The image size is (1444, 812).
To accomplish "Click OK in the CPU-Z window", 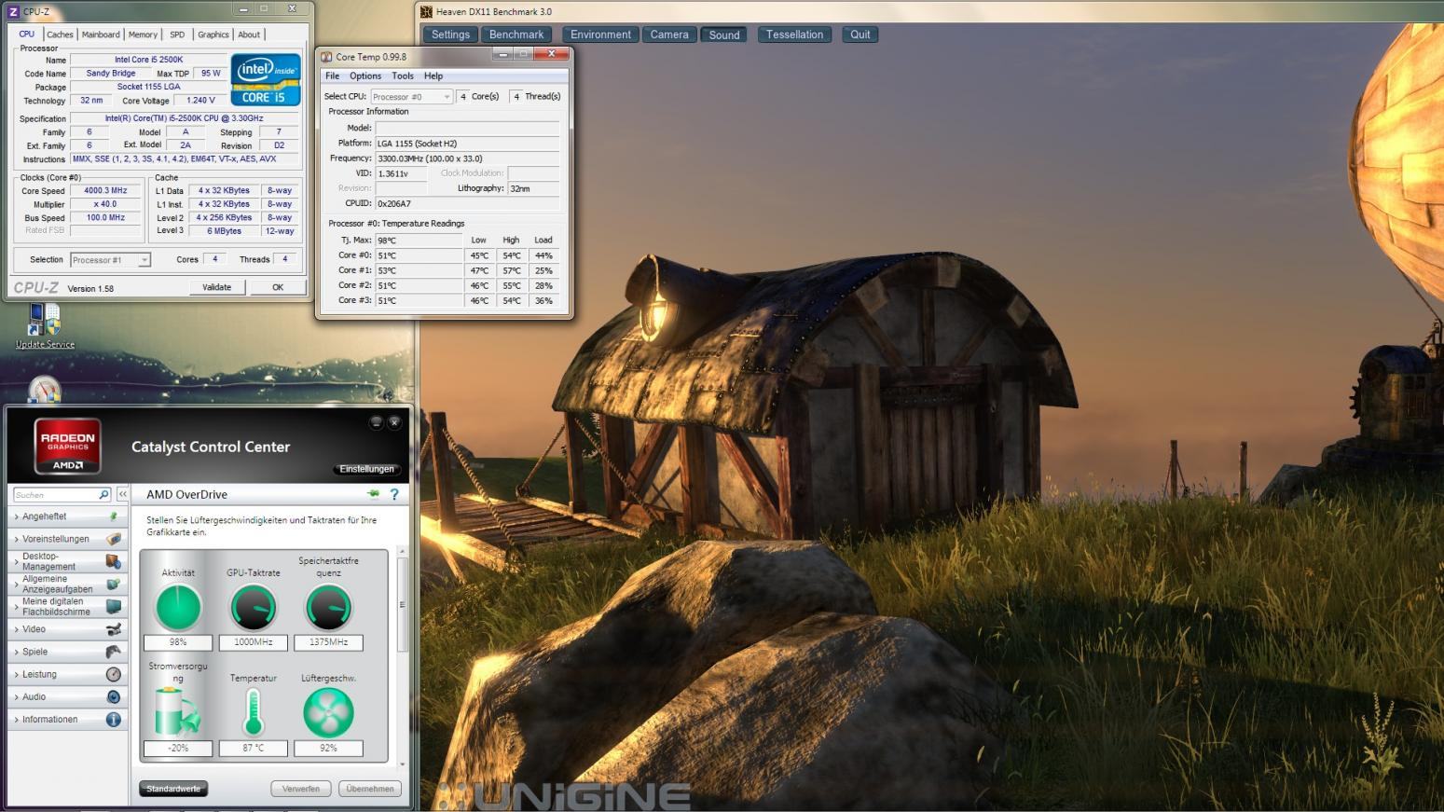I will [x=278, y=287].
